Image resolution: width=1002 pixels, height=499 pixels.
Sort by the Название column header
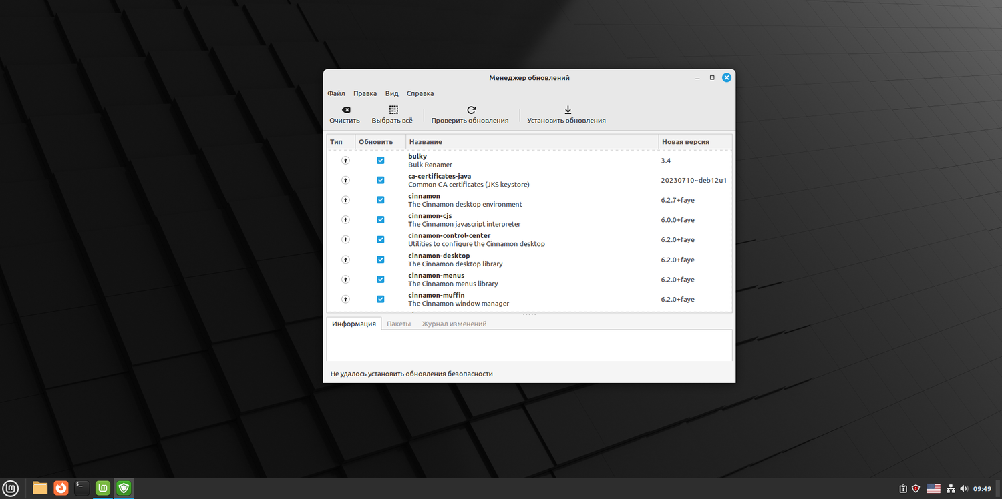pyautogui.click(x=532, y=142)
